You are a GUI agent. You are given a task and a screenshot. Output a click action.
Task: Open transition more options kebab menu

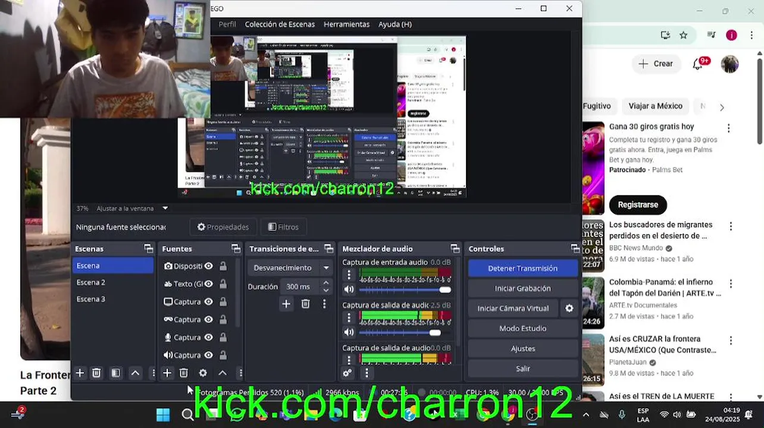tap(324, 304)
